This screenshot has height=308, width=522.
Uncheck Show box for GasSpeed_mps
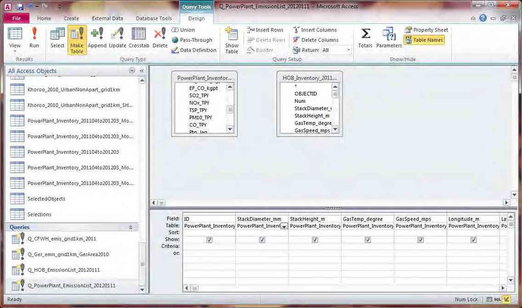tap(421, 239)
